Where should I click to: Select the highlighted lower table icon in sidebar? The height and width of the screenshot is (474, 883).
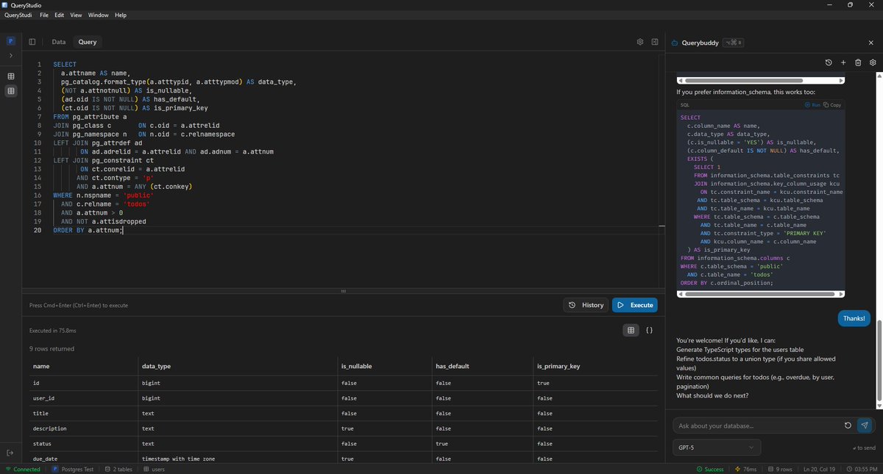point(10,91)
